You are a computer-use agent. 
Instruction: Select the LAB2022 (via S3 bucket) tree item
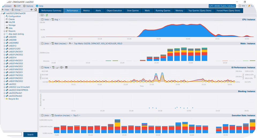[x=19, y=87]
